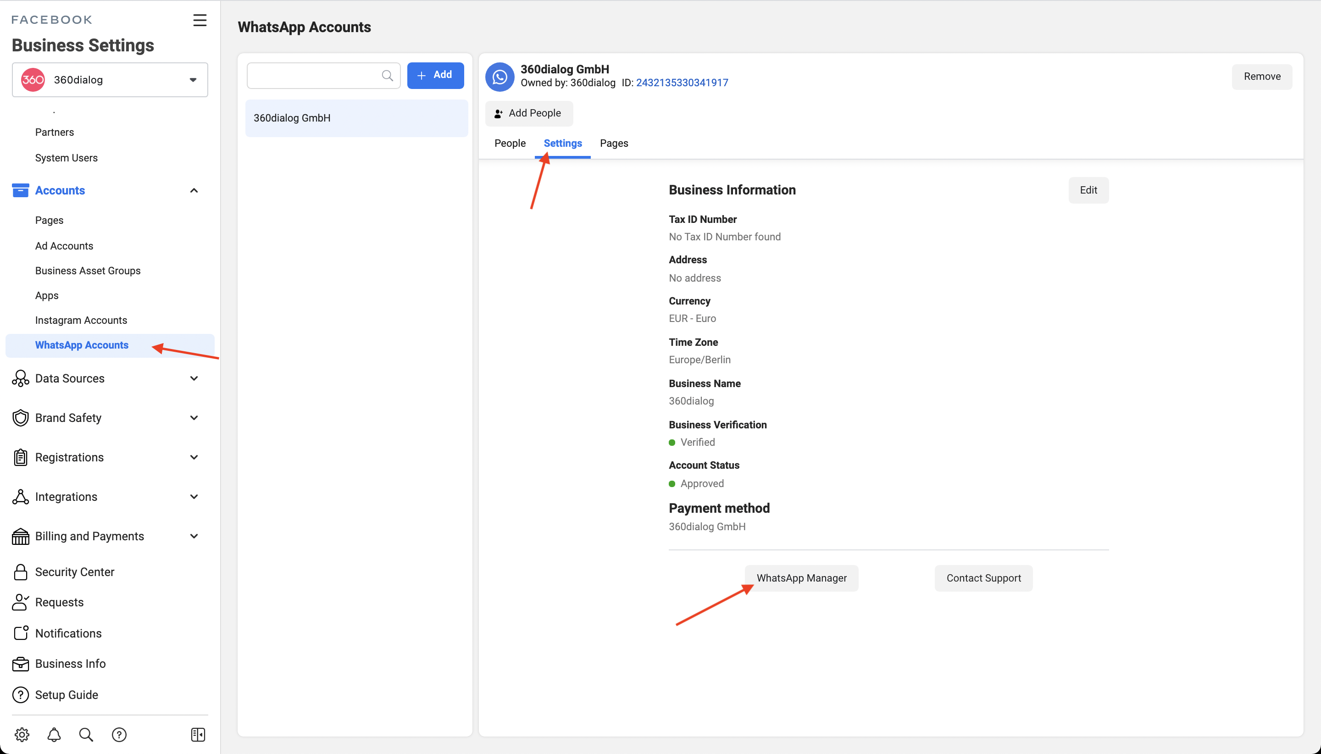Expand the Billing and Payments section
The width and height of the screenshot is (1321, 754).
click(x=194, y=536)
